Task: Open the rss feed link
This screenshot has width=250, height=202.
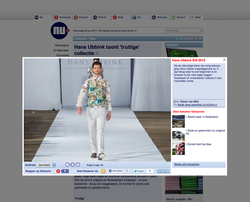Action: (x=199, y=39)
